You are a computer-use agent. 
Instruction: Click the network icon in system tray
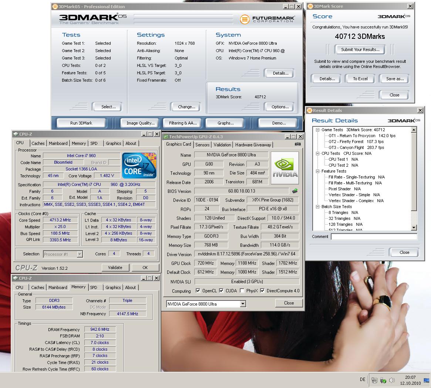coord(374,380)
